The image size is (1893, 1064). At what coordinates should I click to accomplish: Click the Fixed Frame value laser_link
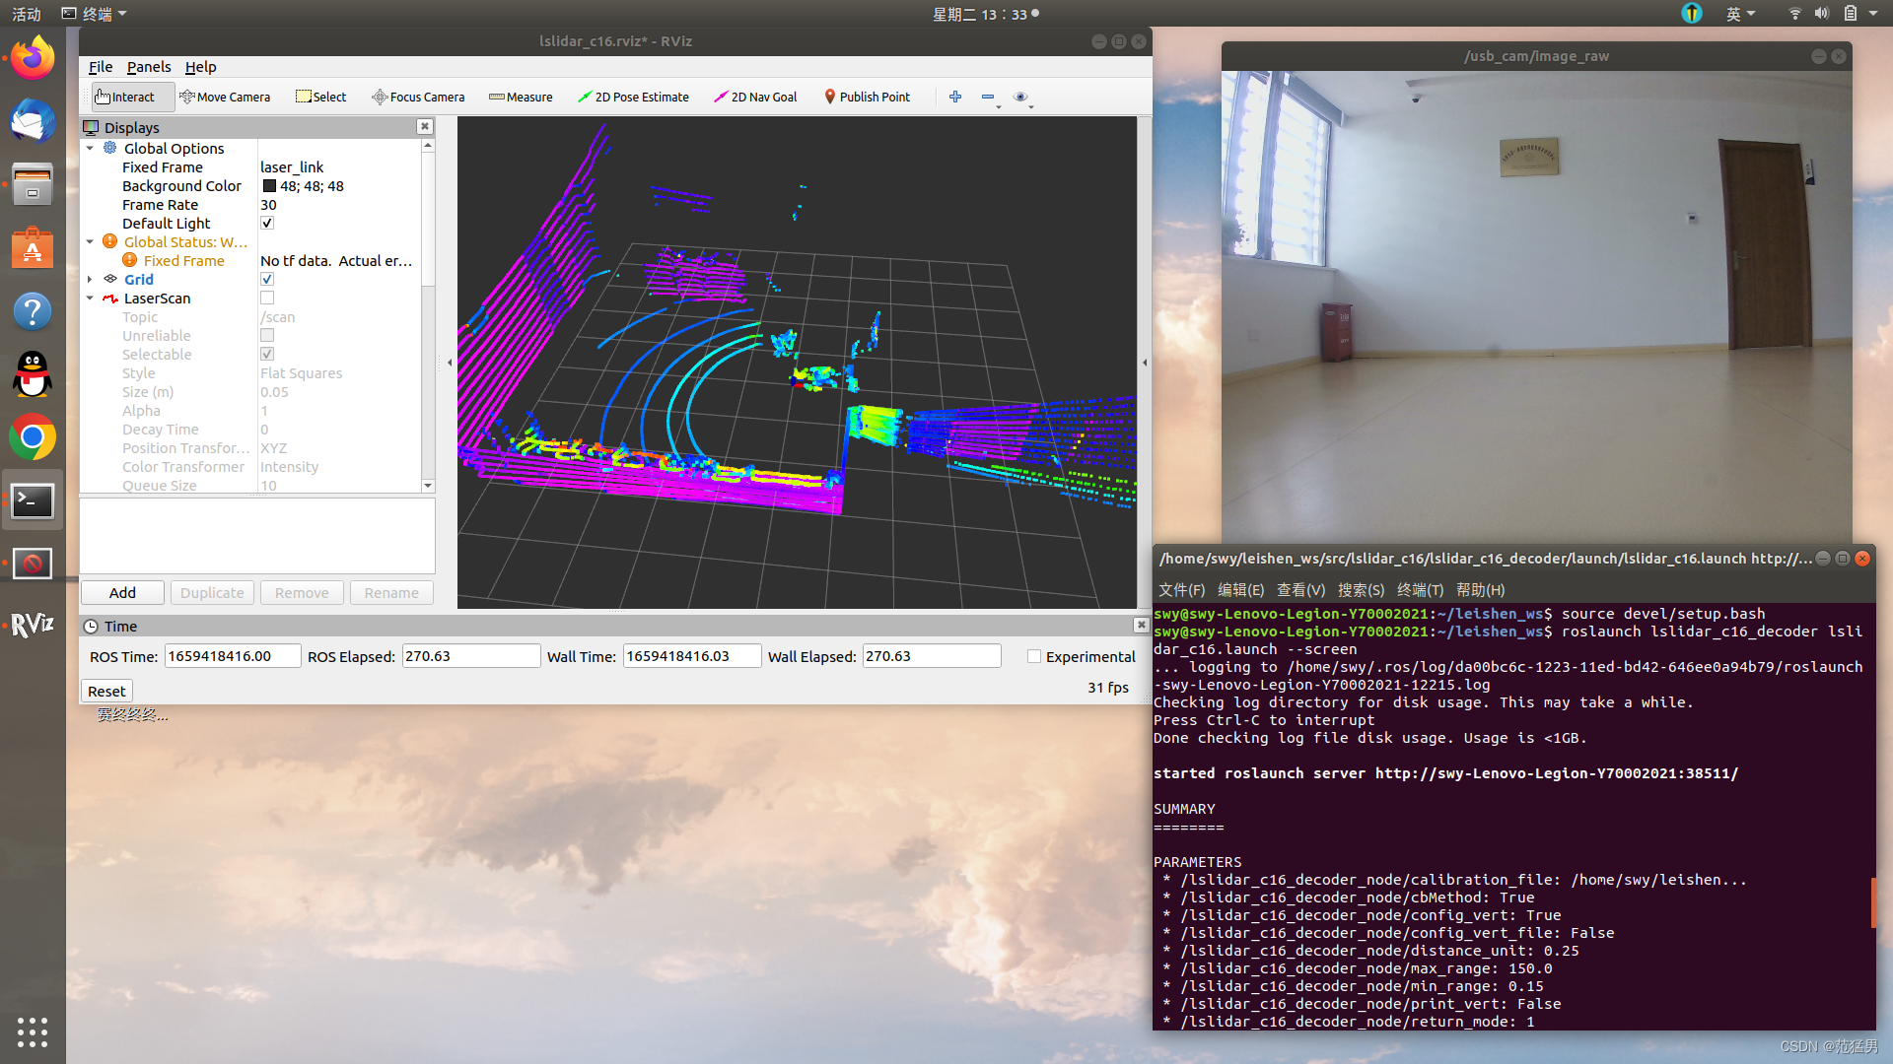[x=292, y=167]
